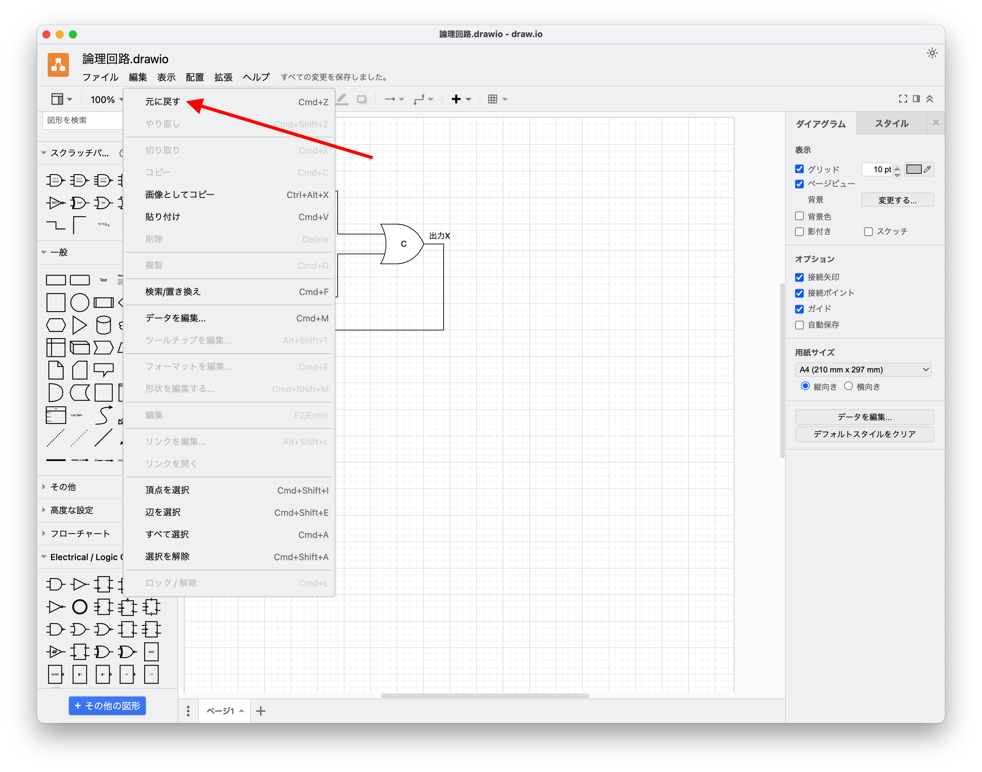Screen dimensions: 982x772
Task: Choose 元に戻す from the edit menu
Action: coord(163,102)
